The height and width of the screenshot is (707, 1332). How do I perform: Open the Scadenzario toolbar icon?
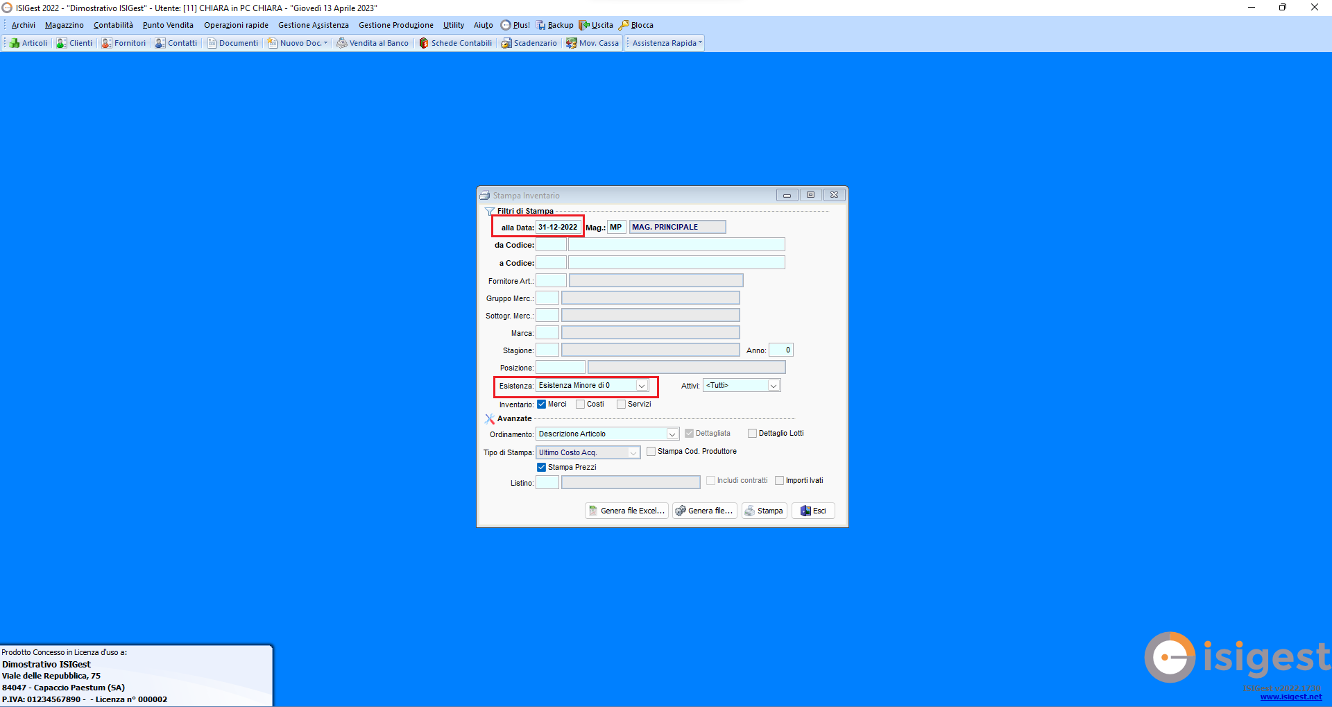tap(529, 43)
